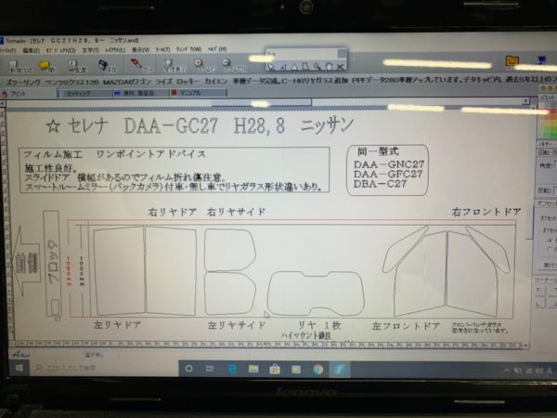Select the 同一型式 rounded info box
This screenshot has height=418, width=557.
click(387, 170)
